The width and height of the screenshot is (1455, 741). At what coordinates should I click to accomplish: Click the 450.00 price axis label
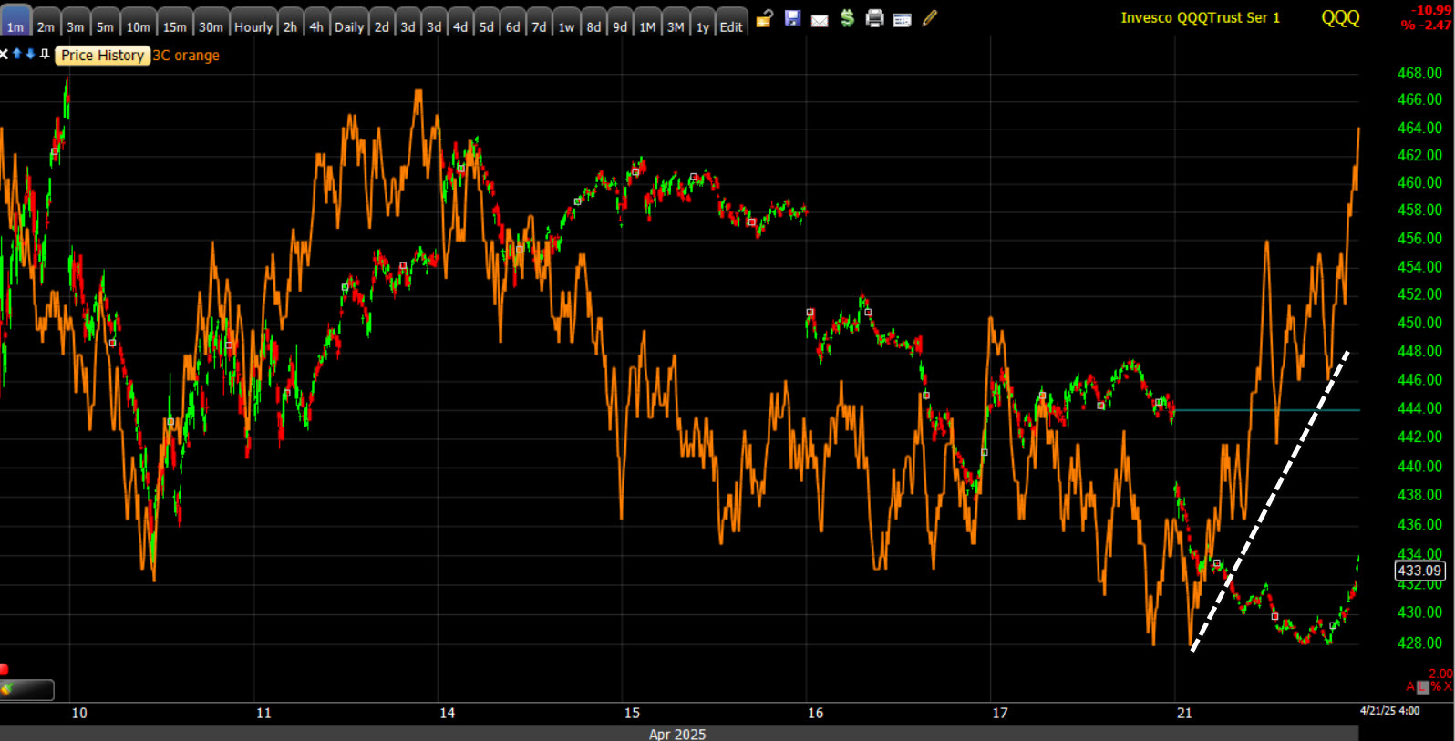[1420, 323]
